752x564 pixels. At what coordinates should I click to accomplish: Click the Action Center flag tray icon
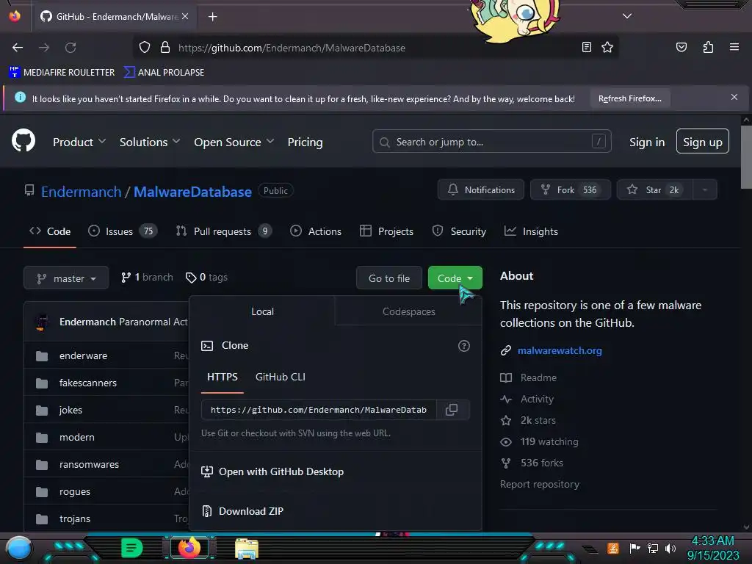pyautogui.click(x=634, y=548)
